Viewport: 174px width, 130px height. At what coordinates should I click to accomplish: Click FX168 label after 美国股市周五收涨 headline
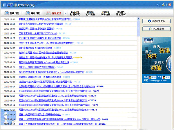point(66,77)
